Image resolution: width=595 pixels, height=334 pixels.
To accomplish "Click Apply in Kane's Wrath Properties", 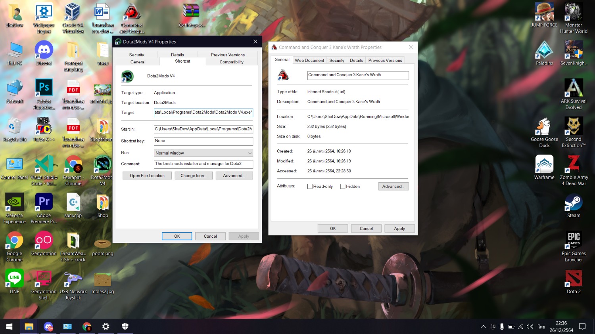I will click(x=399, y=229).
